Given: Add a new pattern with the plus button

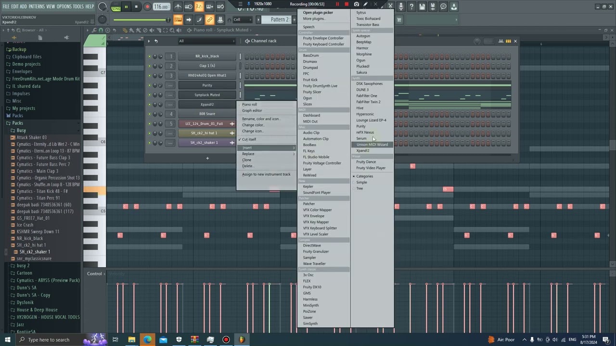Looking at the screenshot, I should [x=294, y=20].
